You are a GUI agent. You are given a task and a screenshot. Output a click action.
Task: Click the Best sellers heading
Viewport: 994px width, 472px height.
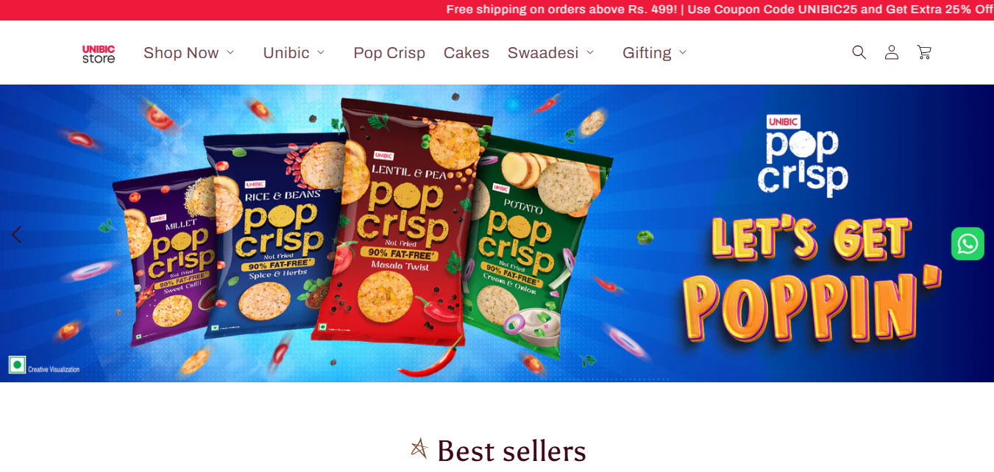pyautogui.click(x=511, y=451)
